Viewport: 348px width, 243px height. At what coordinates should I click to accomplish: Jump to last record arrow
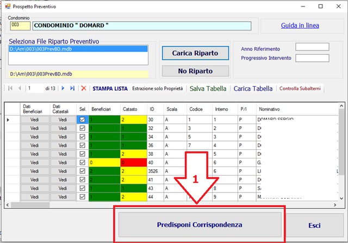(x=72, y=88)
